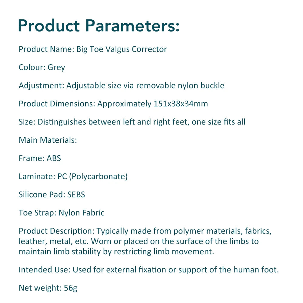Screen dimensions: 303x303
Task: Click the word Corrector in product name
Action: click(149, 49)
